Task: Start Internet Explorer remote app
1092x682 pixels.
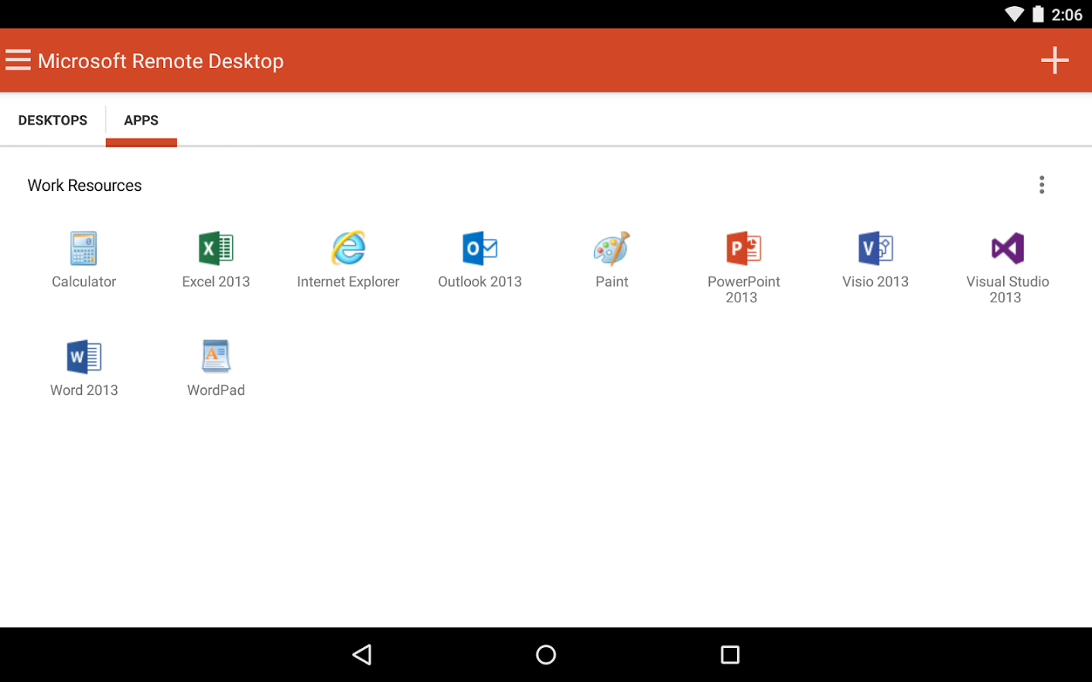Action: (347, 258)
